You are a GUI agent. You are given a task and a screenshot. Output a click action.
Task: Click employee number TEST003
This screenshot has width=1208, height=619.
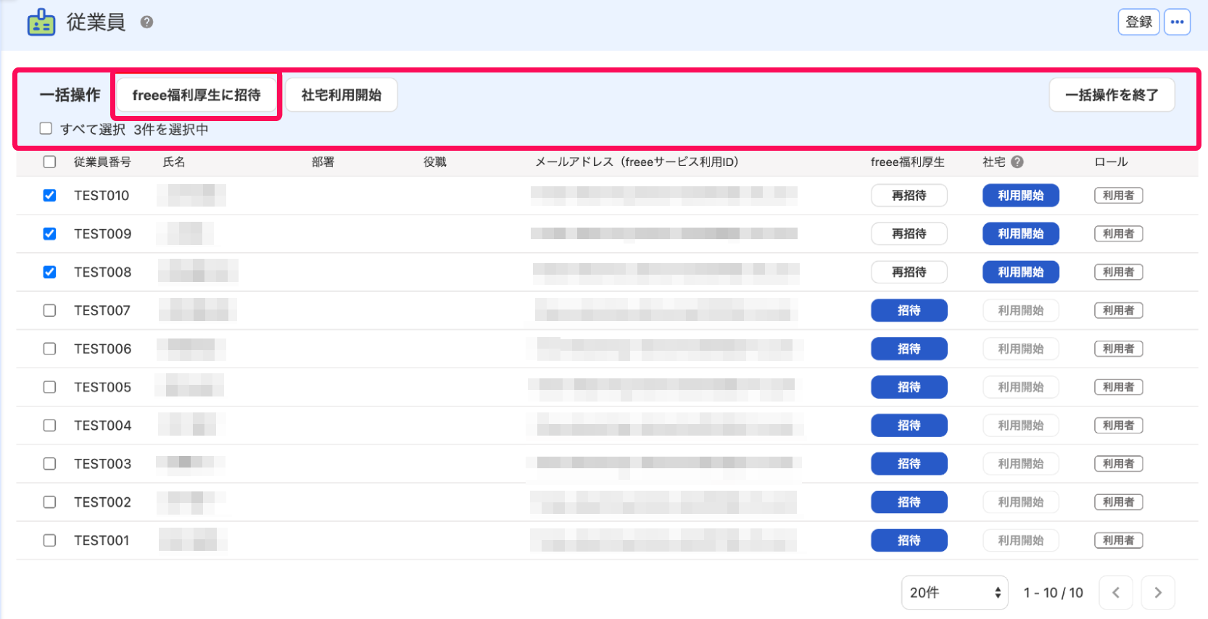click(102, 464)
